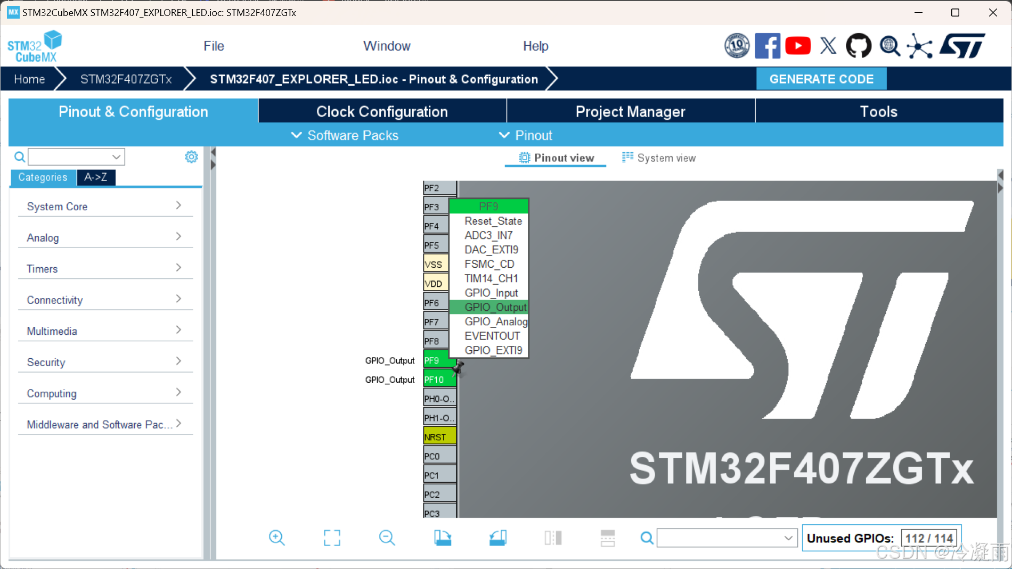Expand the Timers category

105,268
